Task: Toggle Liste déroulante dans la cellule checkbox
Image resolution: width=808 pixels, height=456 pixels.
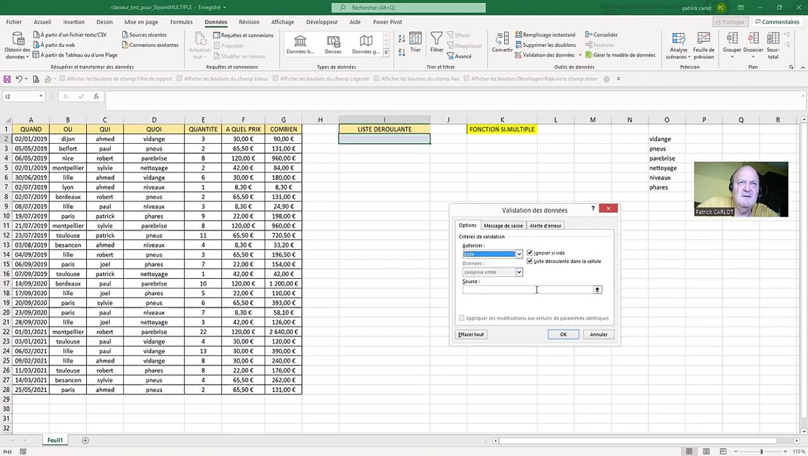Action: point(530,261)
